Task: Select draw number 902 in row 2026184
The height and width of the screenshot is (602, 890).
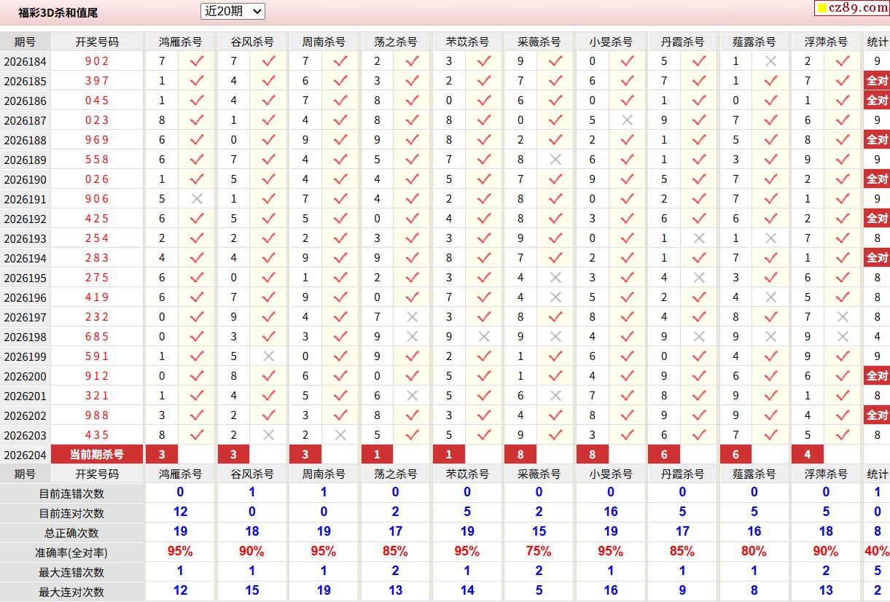Action: pyautogui.click(x=97, y=61)
